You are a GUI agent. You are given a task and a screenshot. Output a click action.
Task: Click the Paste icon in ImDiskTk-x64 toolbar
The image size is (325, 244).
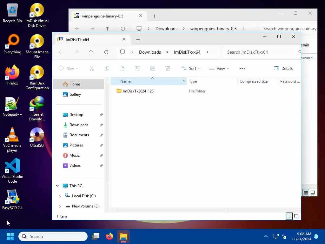click(x=122, y=69)
